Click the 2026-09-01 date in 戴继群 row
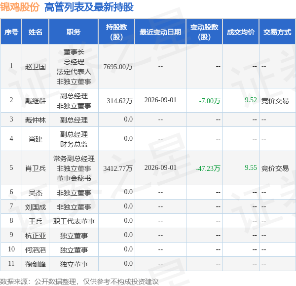 tap(160, 100)
